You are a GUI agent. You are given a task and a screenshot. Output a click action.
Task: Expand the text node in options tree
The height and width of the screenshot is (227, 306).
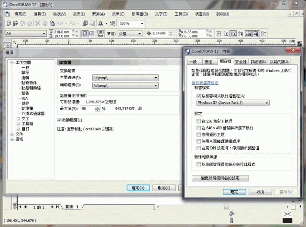tap(18, 119)
